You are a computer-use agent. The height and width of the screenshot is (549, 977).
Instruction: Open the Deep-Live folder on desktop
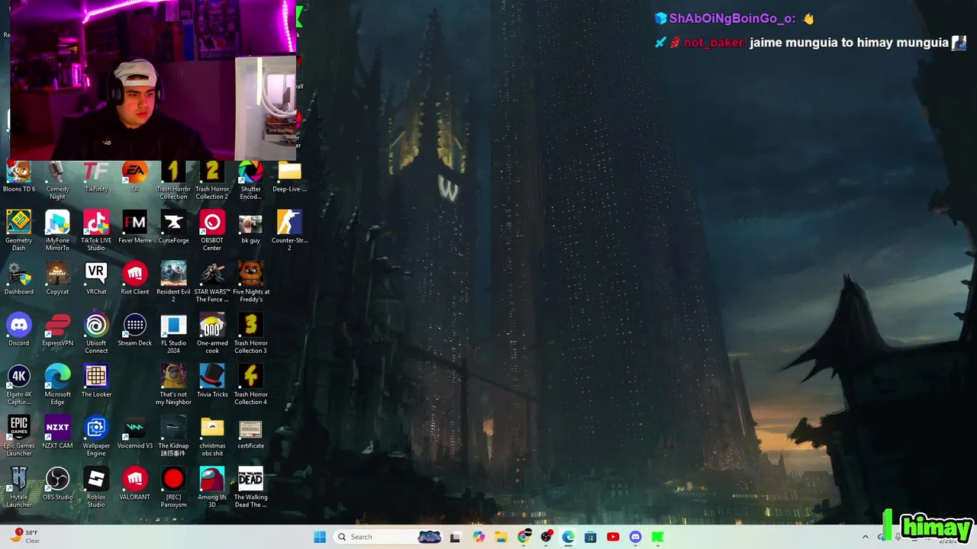click(289, 177)
